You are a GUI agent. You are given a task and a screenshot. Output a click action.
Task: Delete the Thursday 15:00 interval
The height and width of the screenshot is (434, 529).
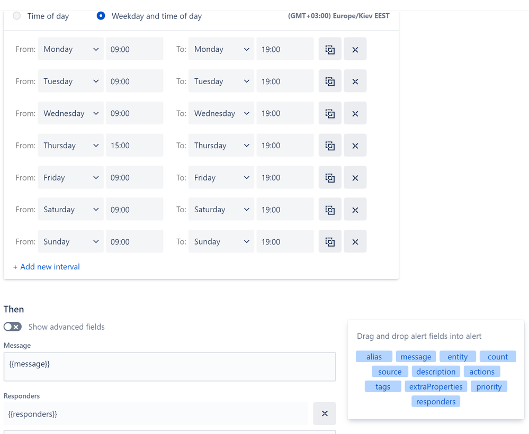[355, 146]
